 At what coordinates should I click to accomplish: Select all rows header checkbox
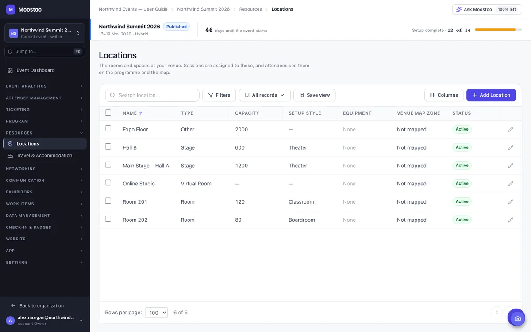point(108,113)
